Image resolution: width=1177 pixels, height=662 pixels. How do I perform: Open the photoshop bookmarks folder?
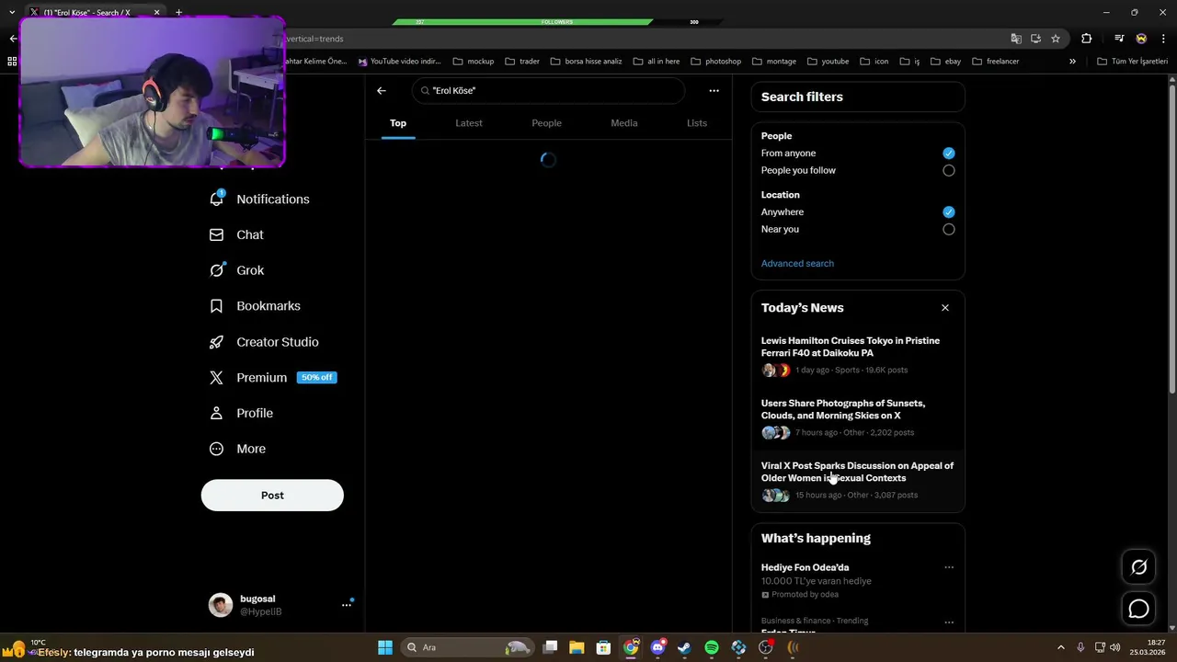(x=715, y=62)
